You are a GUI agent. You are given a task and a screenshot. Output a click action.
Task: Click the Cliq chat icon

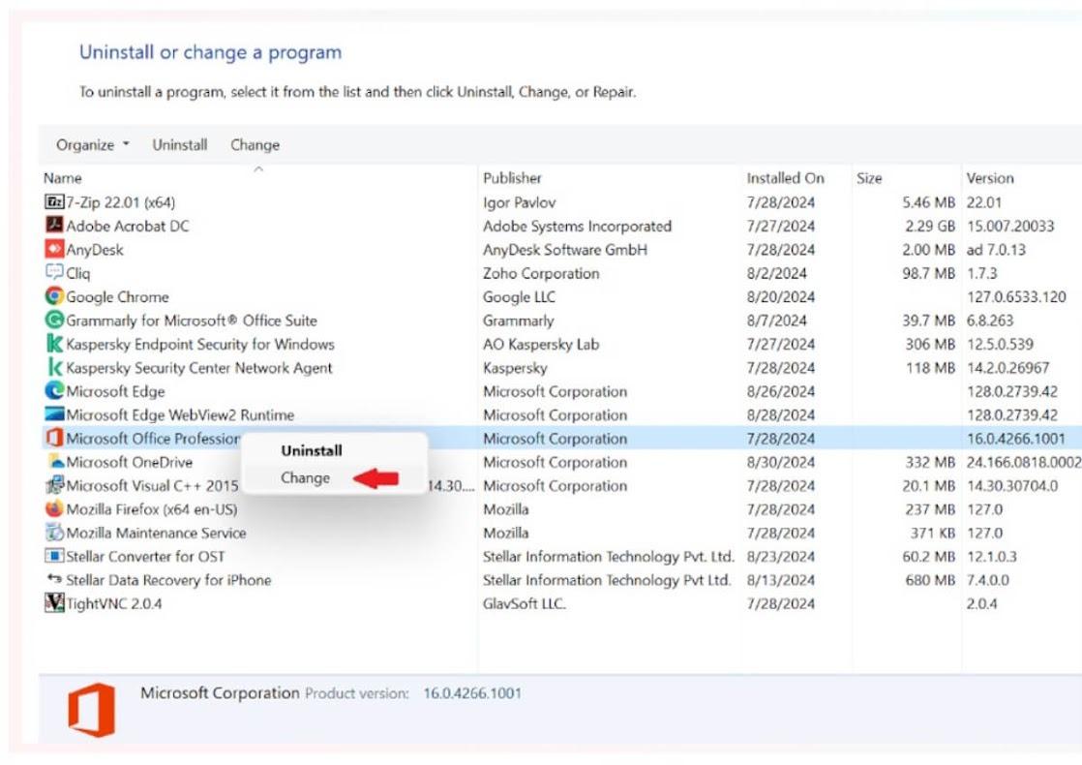54,272
